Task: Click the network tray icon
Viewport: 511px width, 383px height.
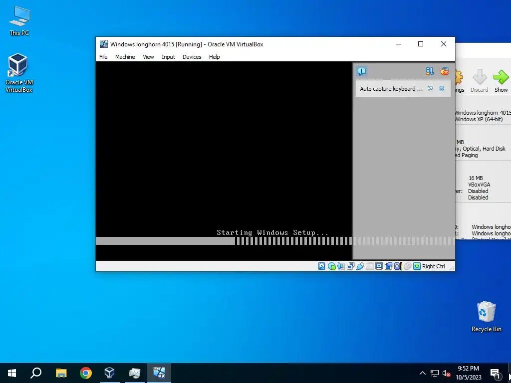Action: 435,373
